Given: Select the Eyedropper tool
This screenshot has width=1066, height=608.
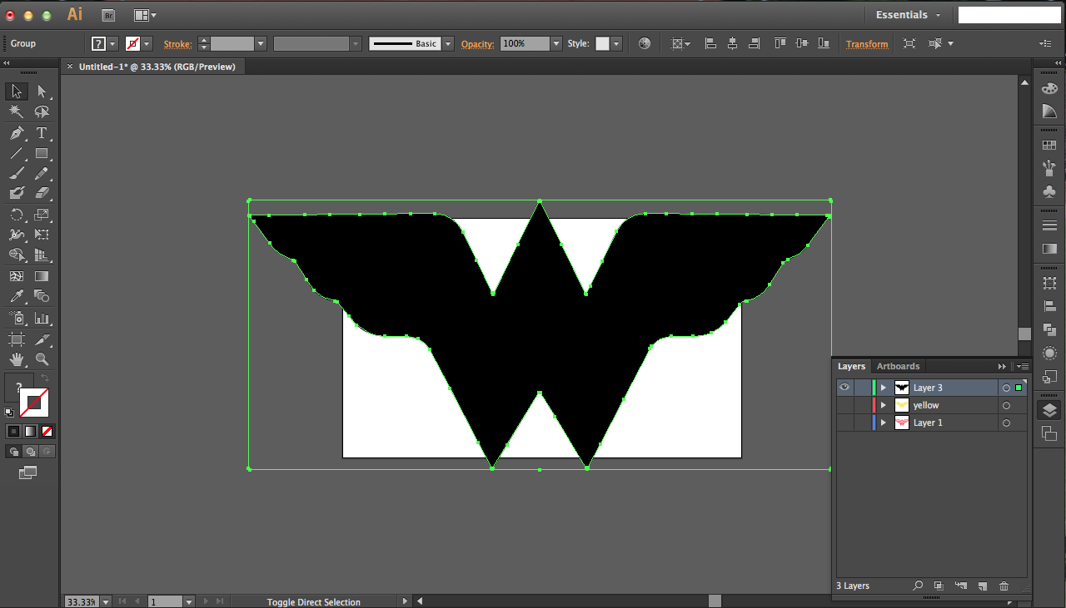Looking at the screenshot, I should click(x=17, y=296).
